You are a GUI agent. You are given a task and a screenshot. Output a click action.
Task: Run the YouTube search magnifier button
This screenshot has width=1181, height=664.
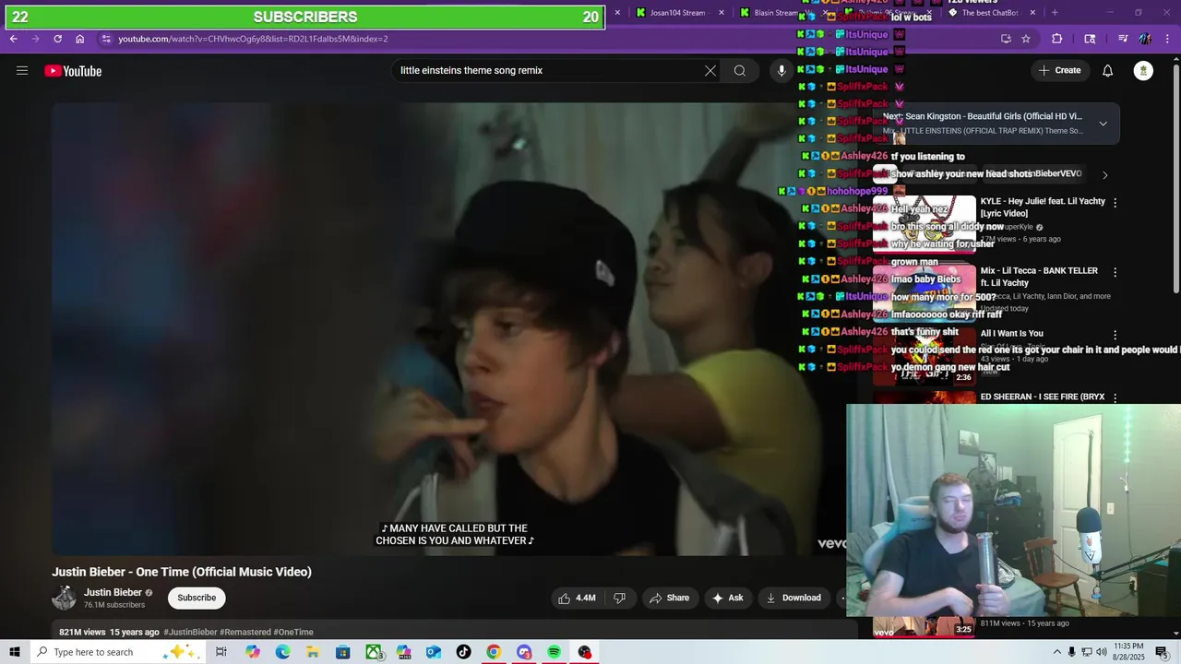point(740,70)
